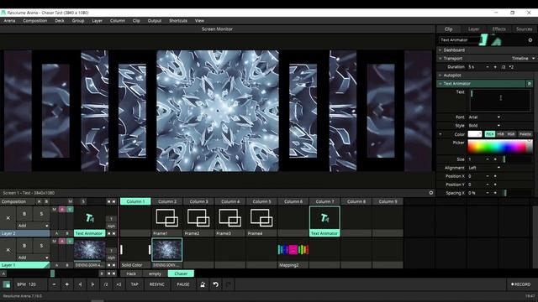
Task: Trigger the Solid Color clip
Action: pos(135,250)
